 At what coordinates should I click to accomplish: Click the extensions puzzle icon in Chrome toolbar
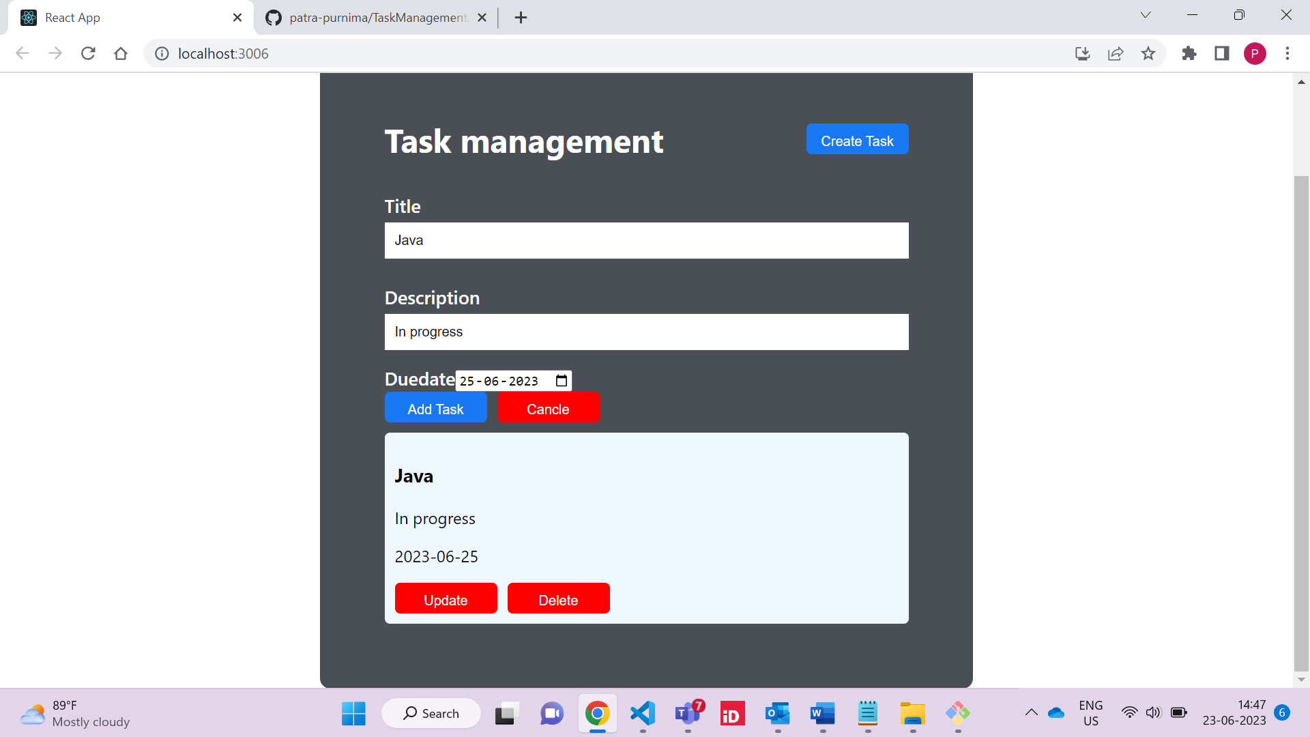coord(1189,53)
